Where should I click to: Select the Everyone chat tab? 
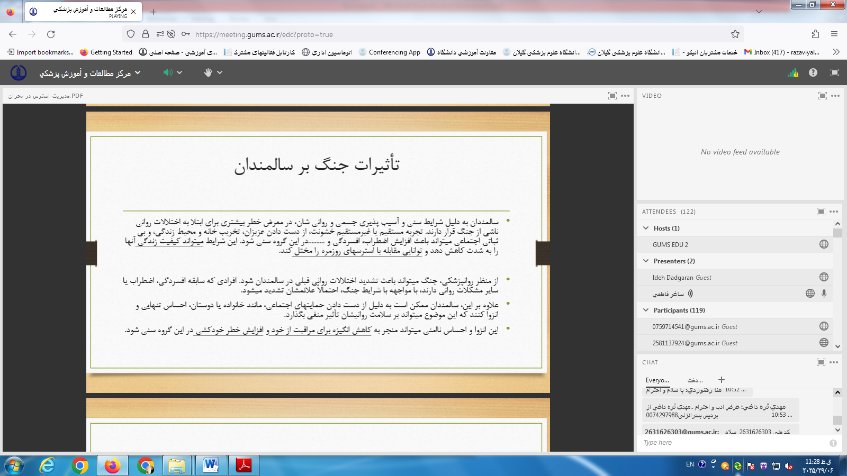click(657, 380)
